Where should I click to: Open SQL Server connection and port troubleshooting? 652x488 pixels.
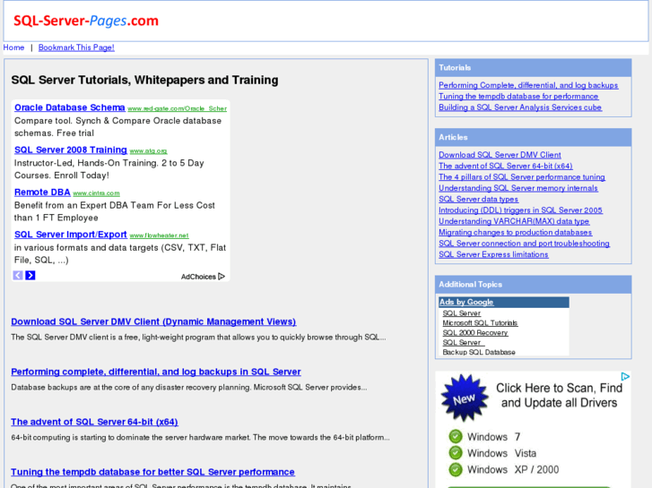[x=525, y=244]
